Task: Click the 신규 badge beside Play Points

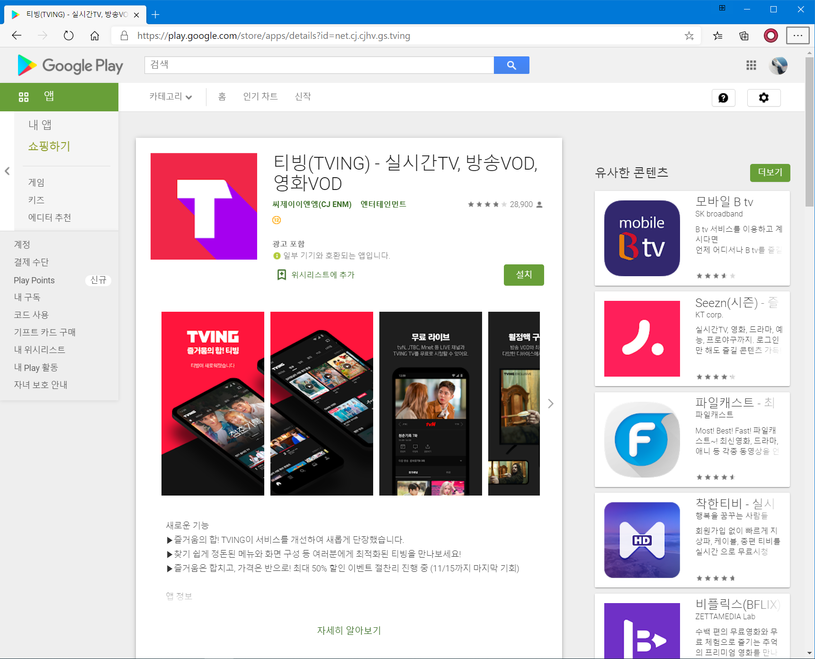Action: click(99, 280)
